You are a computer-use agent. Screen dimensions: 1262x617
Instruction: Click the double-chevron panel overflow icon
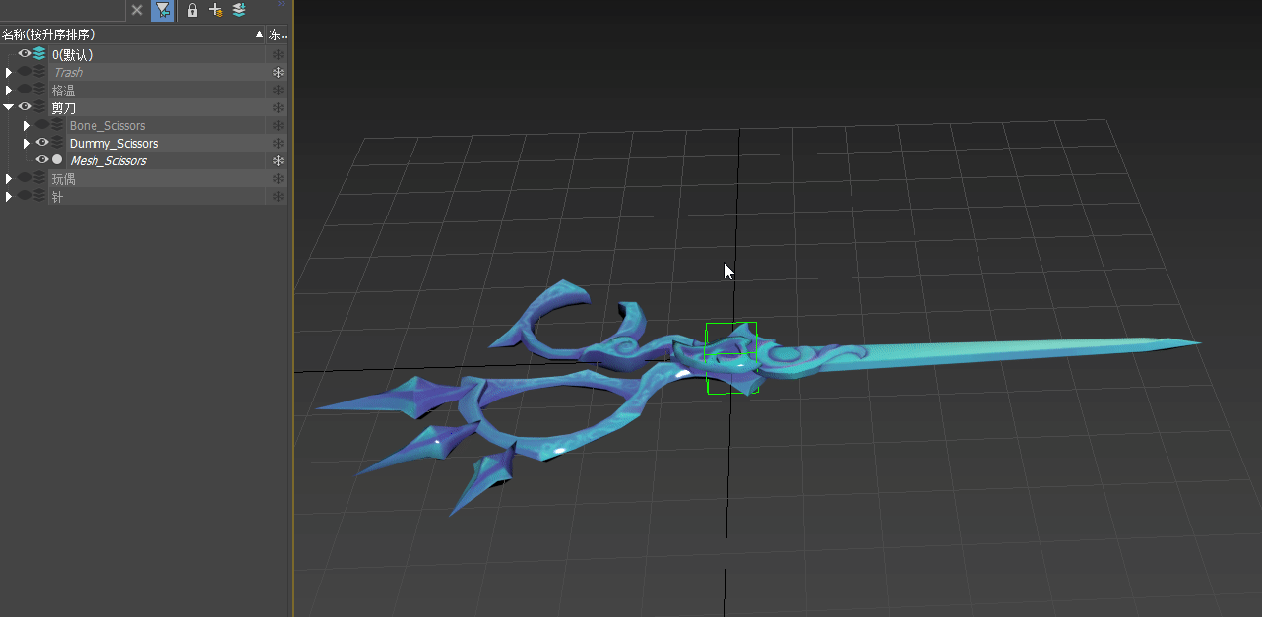pos(281,4)
